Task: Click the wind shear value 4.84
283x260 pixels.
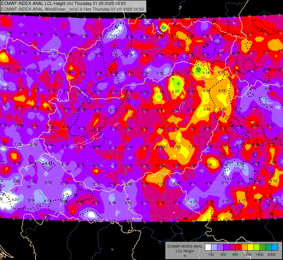Action: 97,166
